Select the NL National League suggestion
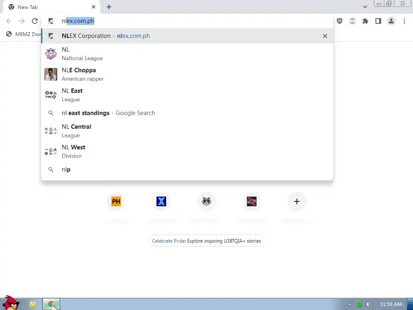The width and height of the screenshot is (413, 310). pos(187,54)
